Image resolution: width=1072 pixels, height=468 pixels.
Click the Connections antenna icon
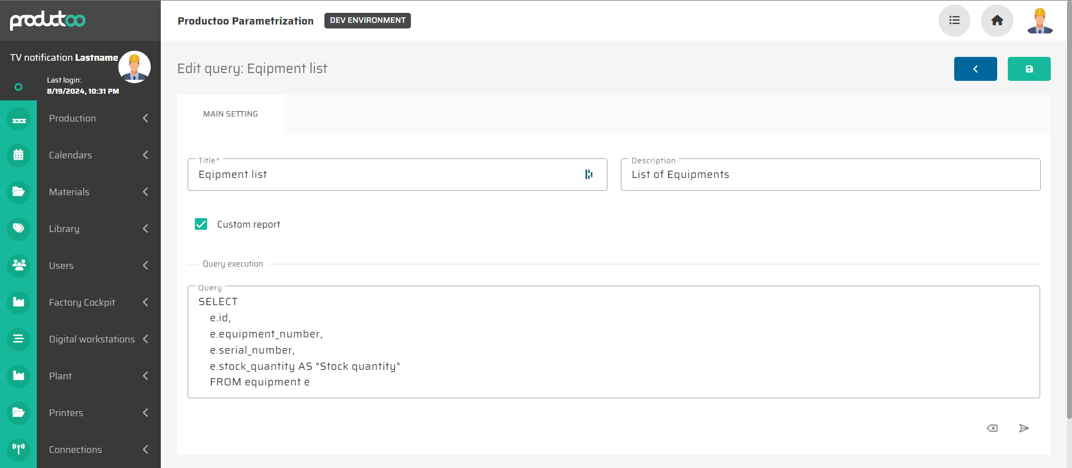(x=18, y=449)
